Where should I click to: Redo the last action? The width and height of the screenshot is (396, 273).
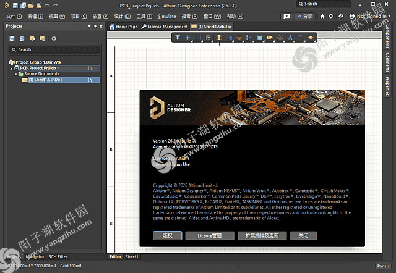pyautogui.click(x=55, y=5)
